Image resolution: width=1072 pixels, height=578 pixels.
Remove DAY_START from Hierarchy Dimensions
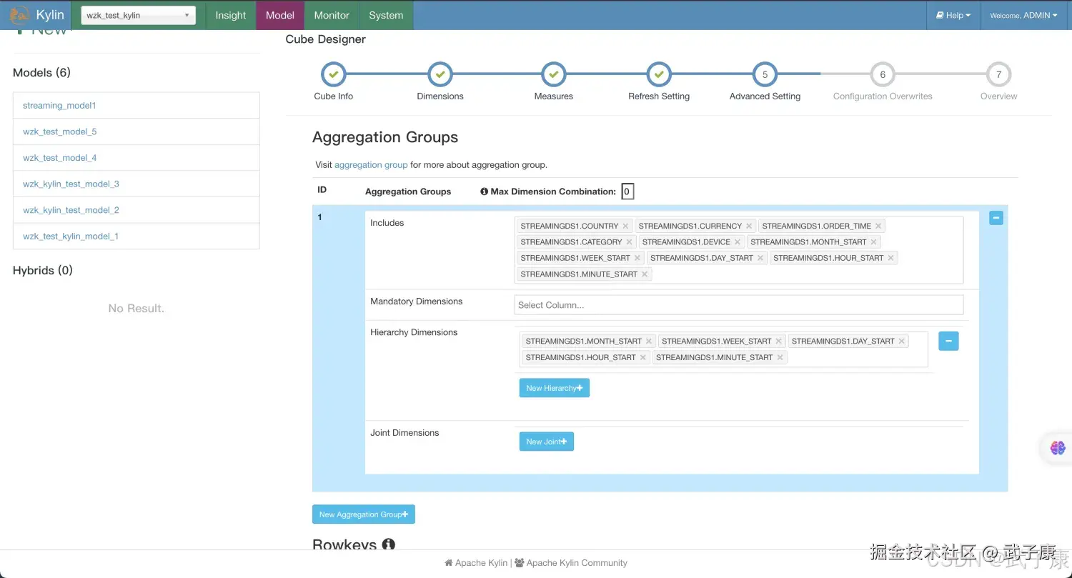tap(902, 342)
